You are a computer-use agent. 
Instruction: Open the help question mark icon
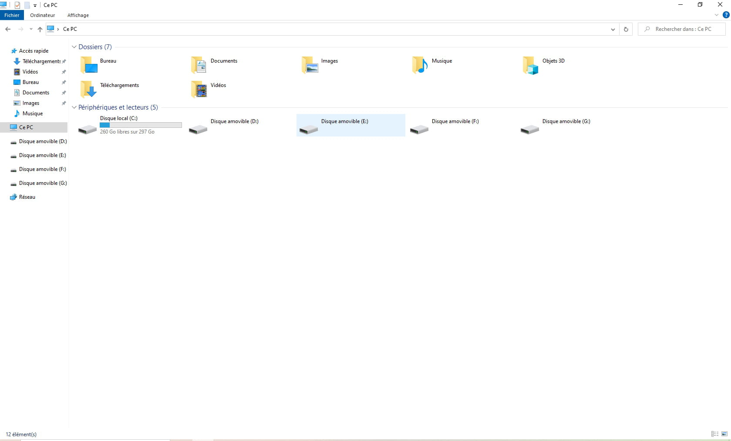coord(726,15)
